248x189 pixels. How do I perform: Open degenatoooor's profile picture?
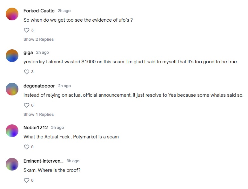(12, 89)
